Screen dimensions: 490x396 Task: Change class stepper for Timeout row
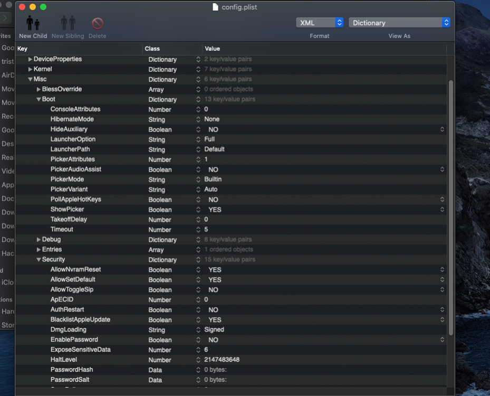coord(198,229)
